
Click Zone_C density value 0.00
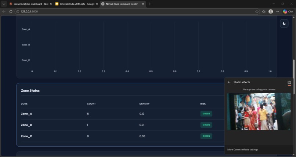[x=142, y=136]
